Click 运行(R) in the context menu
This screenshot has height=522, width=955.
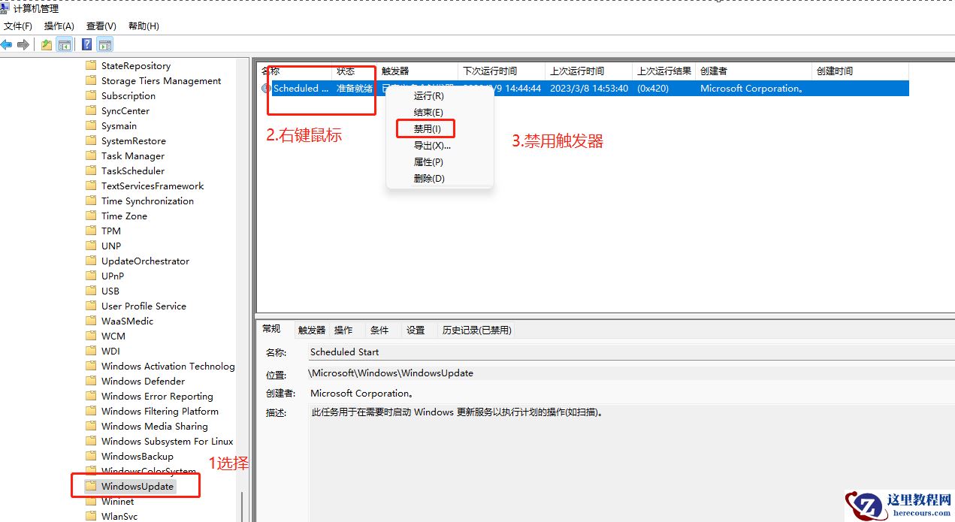point(427,96)
